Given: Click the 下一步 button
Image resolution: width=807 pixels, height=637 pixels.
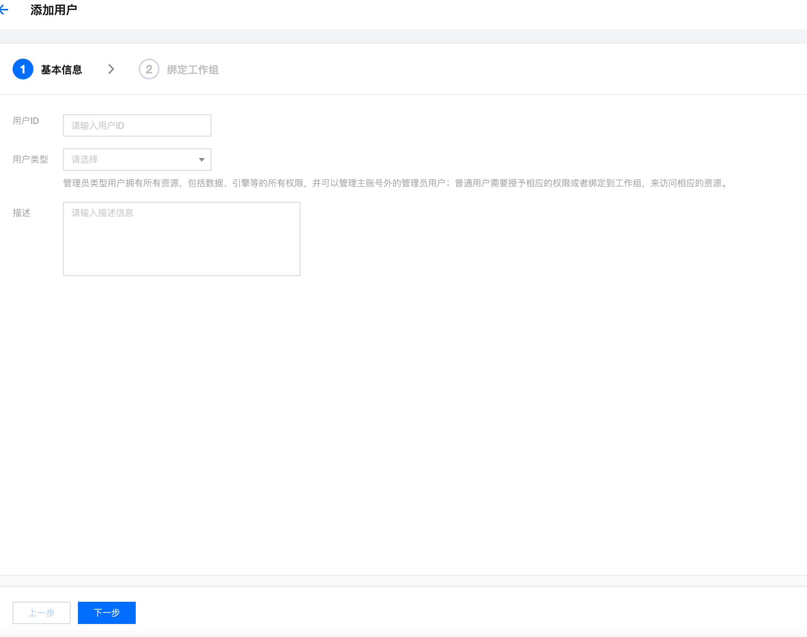Looking at the screenshot, I should pyautogui.click(x=106, y=613).
